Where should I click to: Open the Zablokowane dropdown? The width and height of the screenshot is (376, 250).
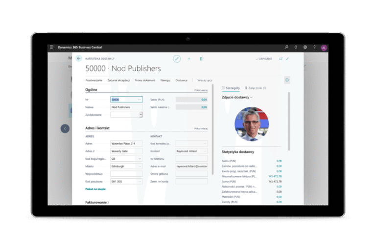click(x=141, y=115)
